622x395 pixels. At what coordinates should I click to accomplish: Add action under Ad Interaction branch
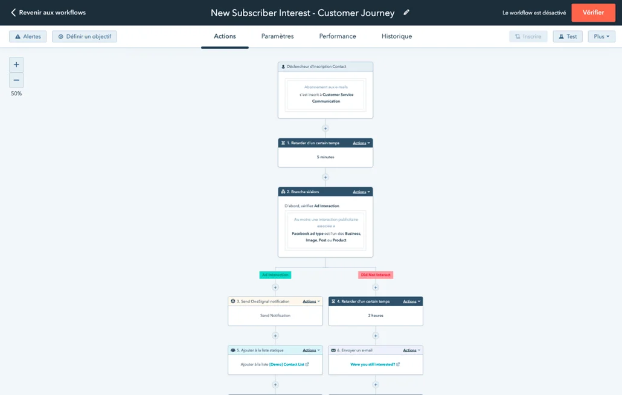coord(275,287)
